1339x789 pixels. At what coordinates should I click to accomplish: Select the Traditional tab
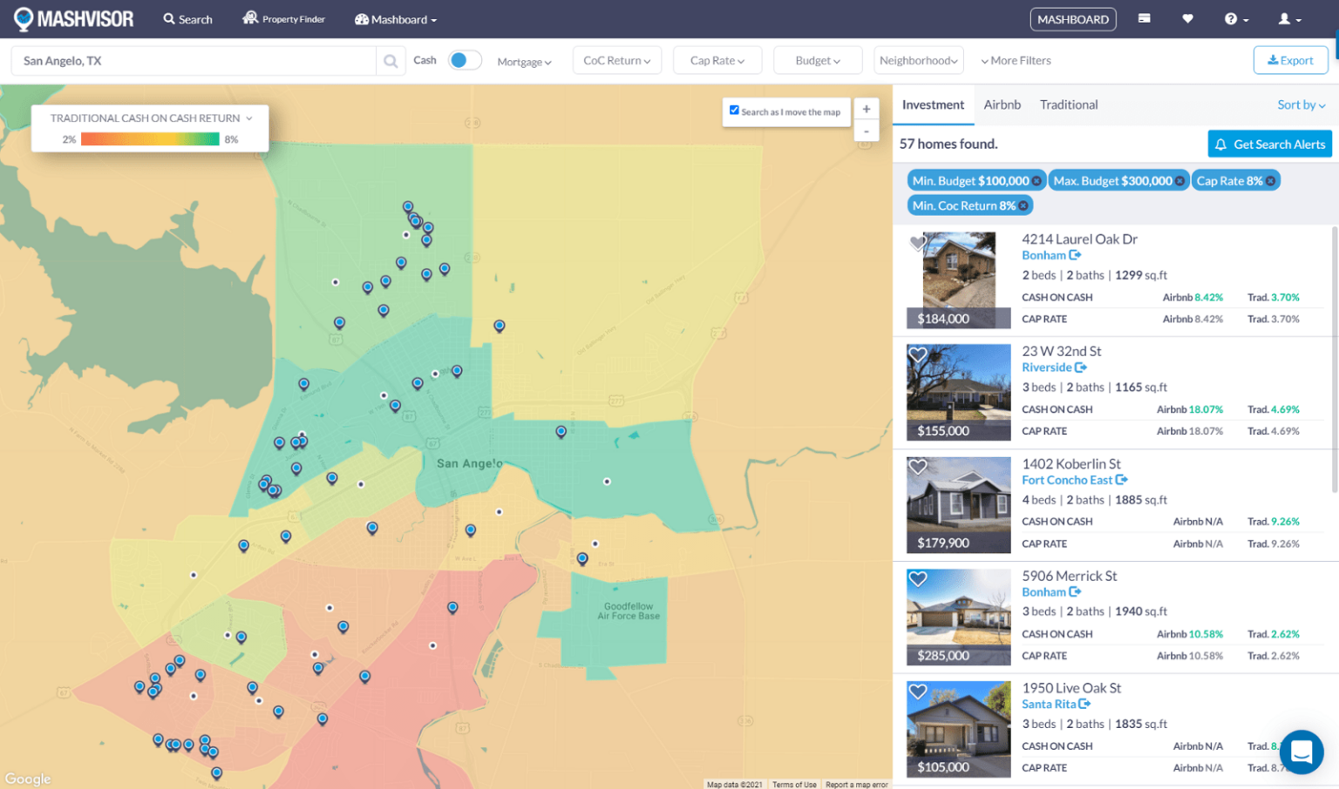click(1069, 104)
